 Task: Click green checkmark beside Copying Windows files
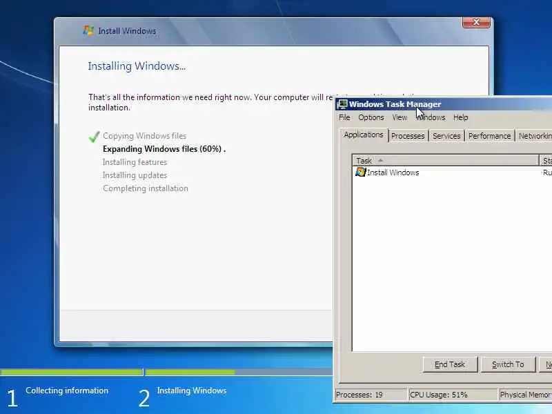(94, 137)
